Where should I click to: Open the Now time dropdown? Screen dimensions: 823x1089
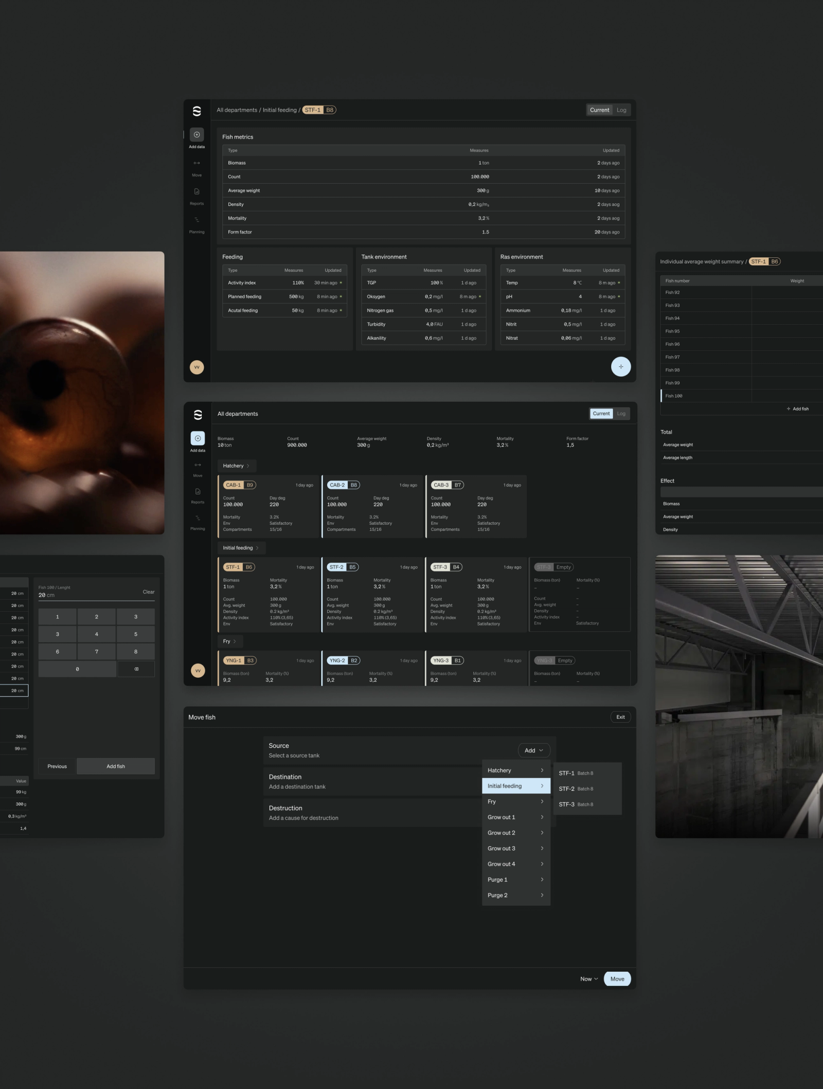[x=589, y=979]
